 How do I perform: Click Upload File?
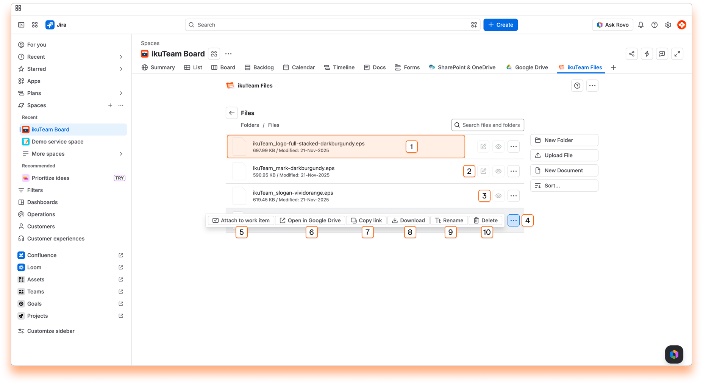[564, 155]
